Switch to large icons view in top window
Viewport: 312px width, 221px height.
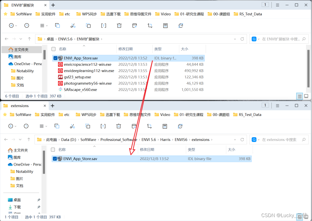(x=306, y=96)
